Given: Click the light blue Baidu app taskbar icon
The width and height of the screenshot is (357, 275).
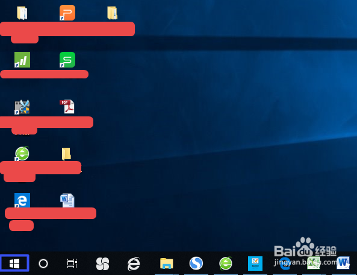Looking at the screenshot, I should point(255,264).
